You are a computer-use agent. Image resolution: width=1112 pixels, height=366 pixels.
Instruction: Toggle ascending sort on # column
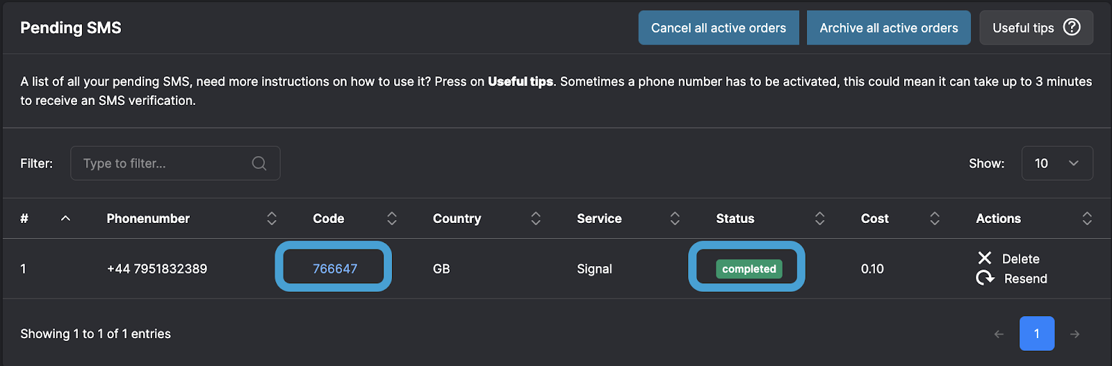click(x=65, y=218)
